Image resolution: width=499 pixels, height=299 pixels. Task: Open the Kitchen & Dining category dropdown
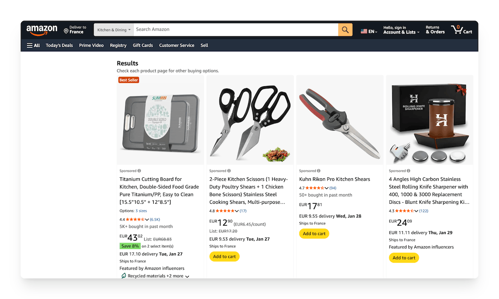pos(113,30)
